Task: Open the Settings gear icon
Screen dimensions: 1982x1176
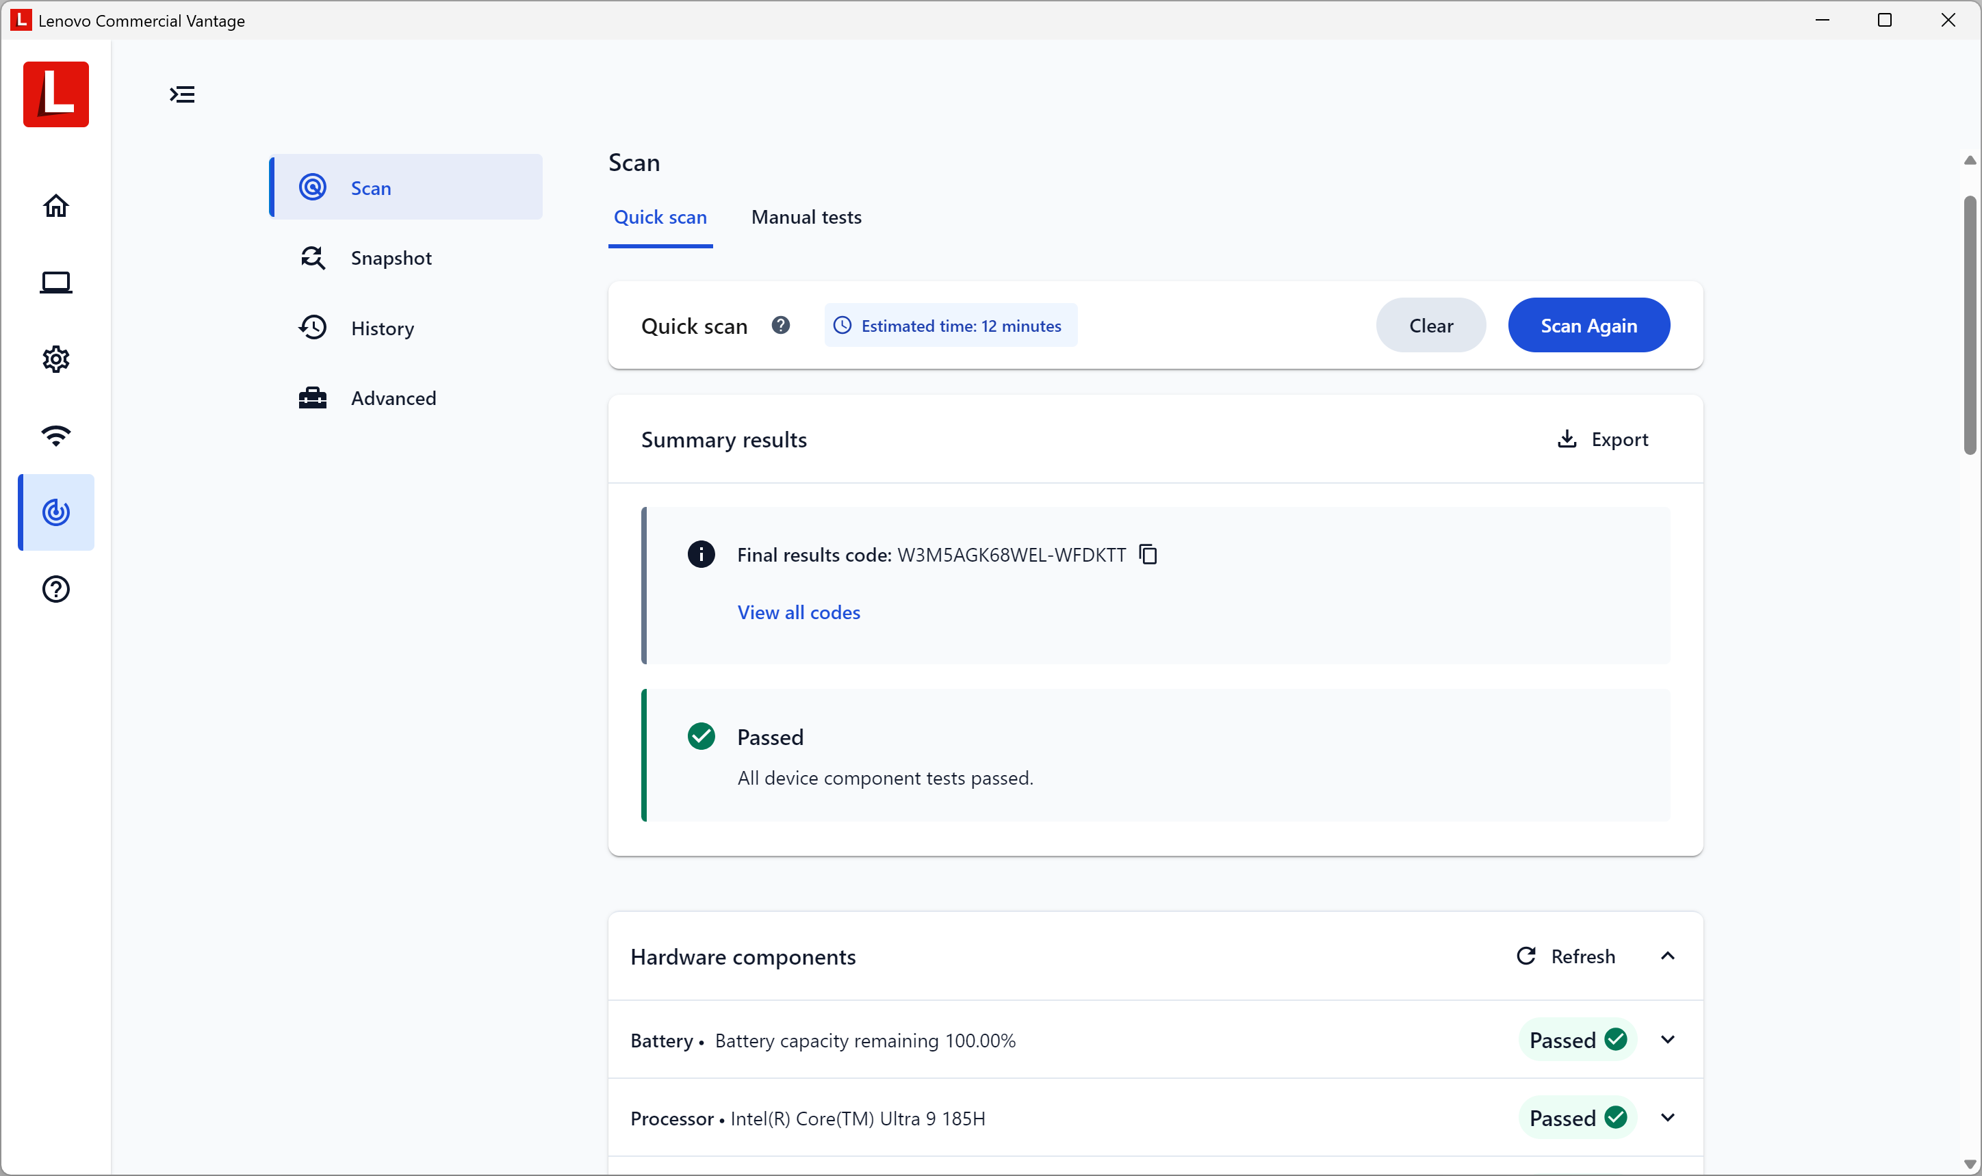Action: 55,359
